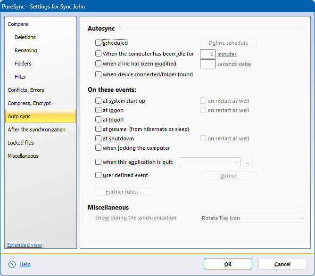Click the Extended view link
Image resolution: width=315 pixels, height=276 pixels.
click(25, 245)
